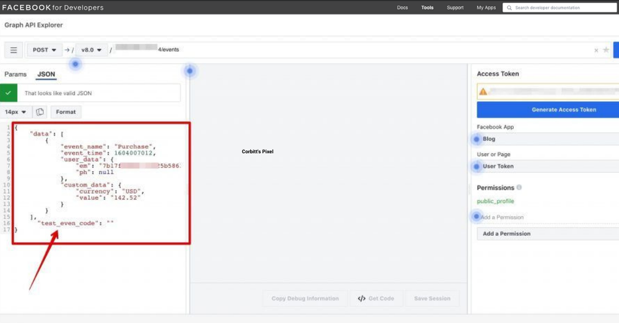Click the search magnifier icon in documentation box
The width and height of the screenshot is (619, 323).
(x=509, y=7)
